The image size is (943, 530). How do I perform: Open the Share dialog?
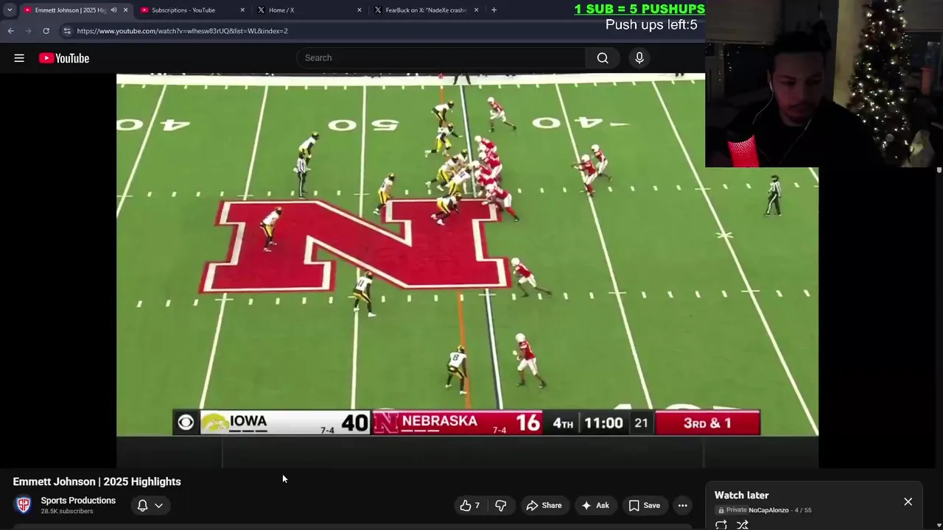tap(544, 506)
